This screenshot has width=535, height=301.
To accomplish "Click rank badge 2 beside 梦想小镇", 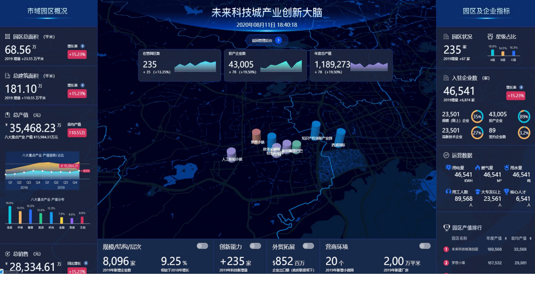I will pyautogui.click(x=446, y=263).
